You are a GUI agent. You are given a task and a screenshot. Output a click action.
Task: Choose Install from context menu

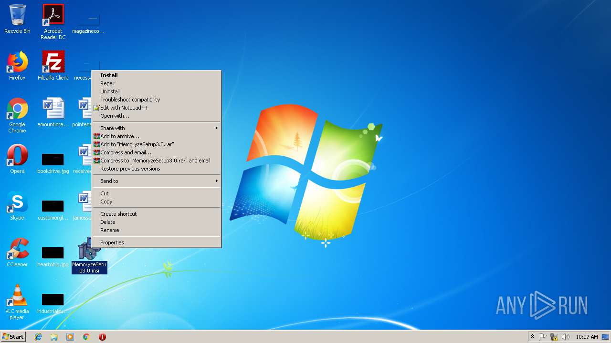point(157,75)
